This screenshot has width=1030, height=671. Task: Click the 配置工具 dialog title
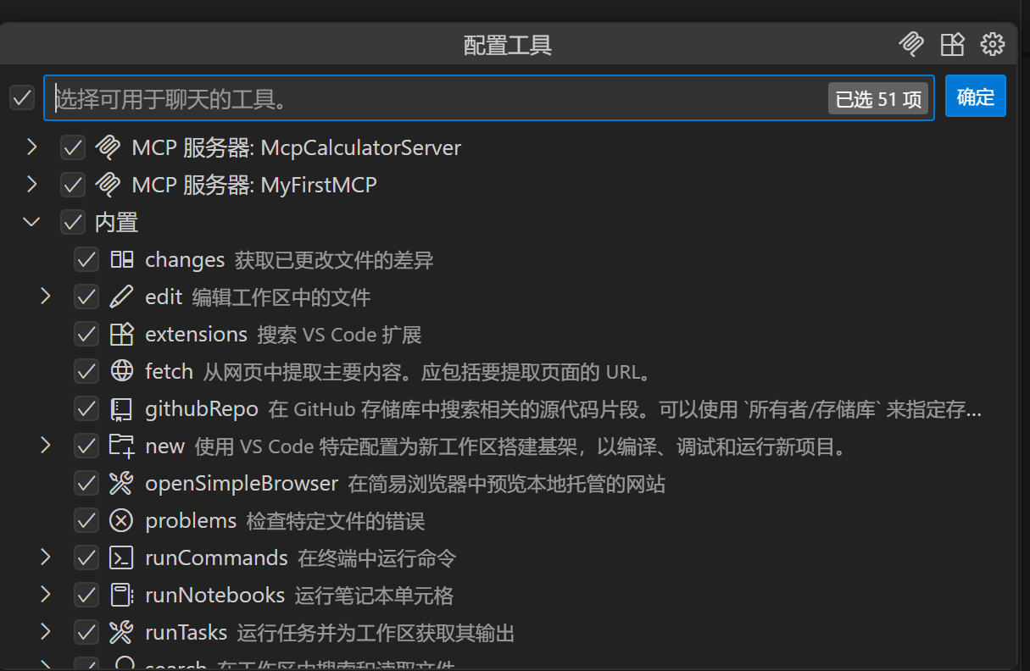point(508,44)
